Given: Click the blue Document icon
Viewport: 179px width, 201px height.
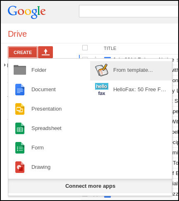Looking at the screenshot, I should tap(20, 90).
